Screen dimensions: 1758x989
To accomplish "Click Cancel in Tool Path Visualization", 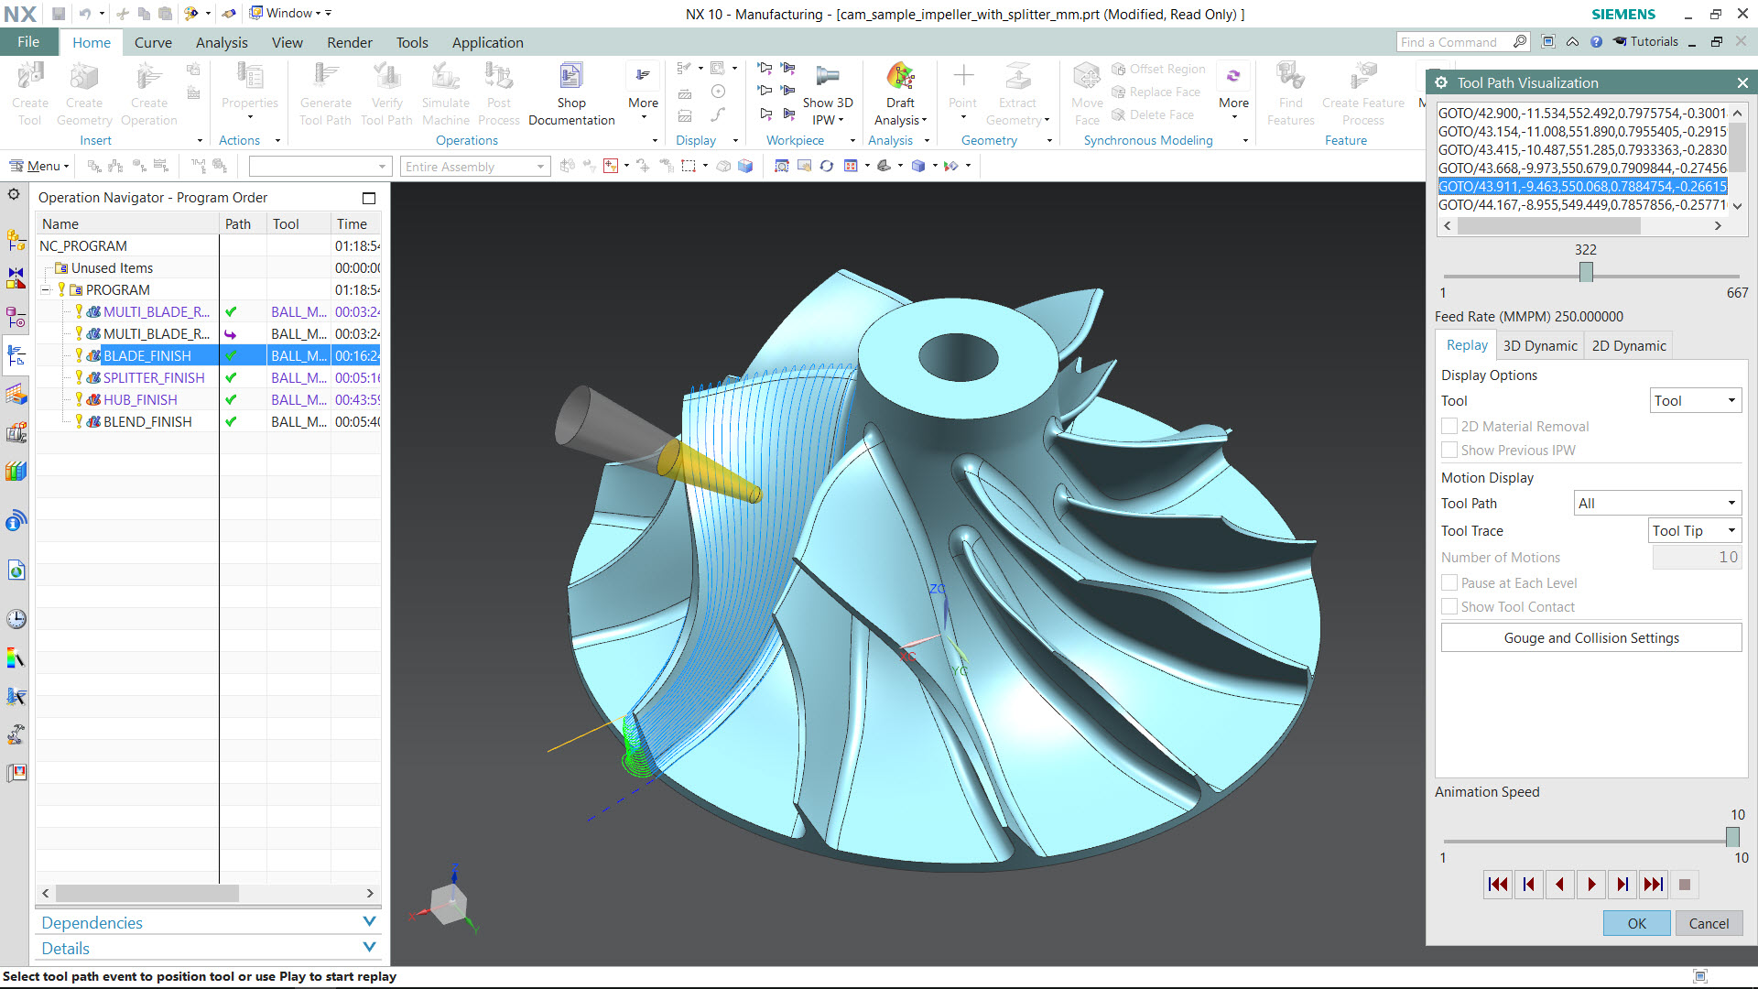I will click(1709, 923).
